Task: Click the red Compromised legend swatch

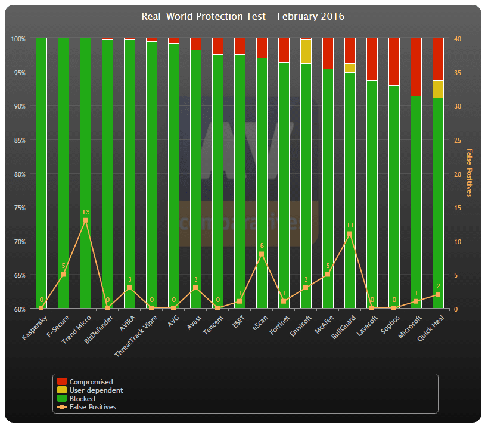Action: pyautogui.click(x=62, y=381)
